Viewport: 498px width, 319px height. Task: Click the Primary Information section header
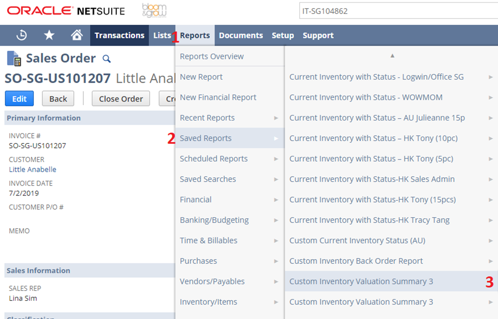click(x=90, y=118)
